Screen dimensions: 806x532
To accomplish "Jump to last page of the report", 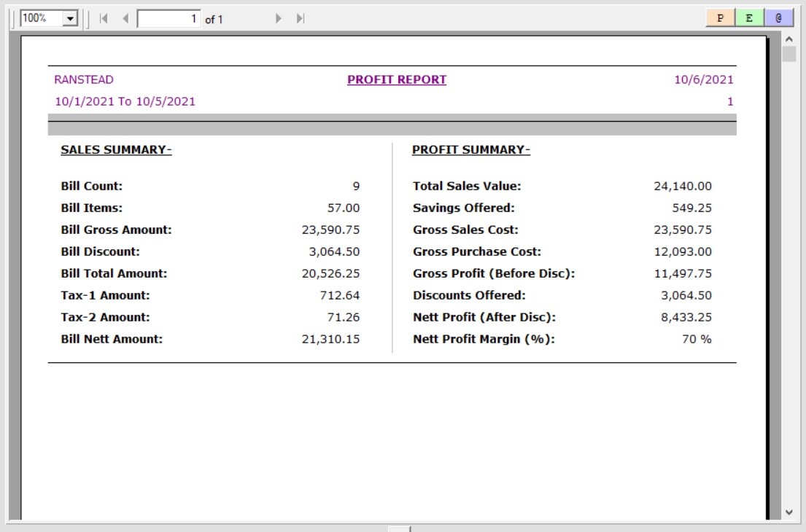I will 301,19.
